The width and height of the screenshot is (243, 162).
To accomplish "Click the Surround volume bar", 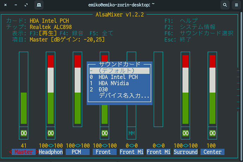I will [185, 89].
